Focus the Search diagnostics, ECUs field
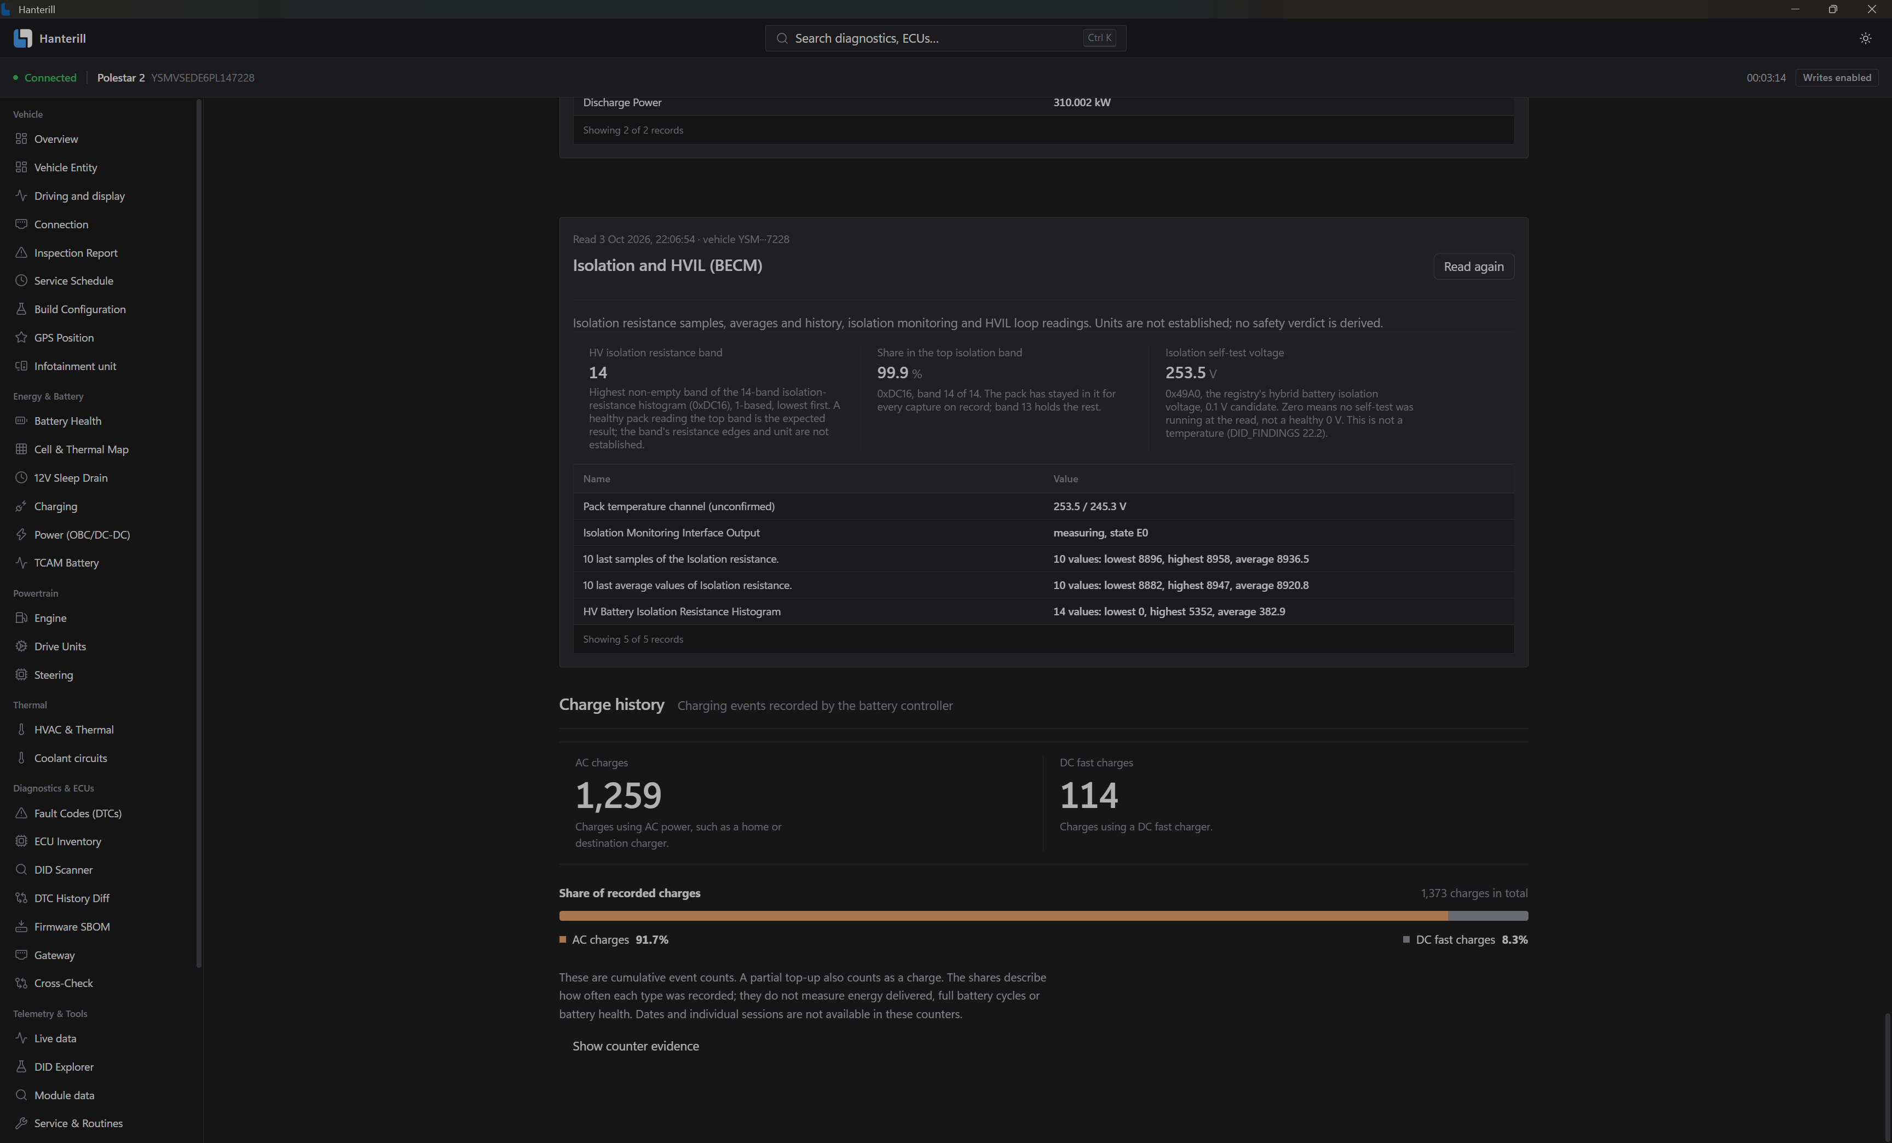This screenshot has height=1143, width=1892. tap(945, 38)
